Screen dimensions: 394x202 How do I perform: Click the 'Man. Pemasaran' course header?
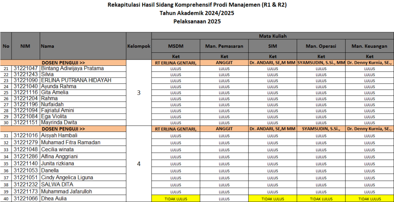224,46
